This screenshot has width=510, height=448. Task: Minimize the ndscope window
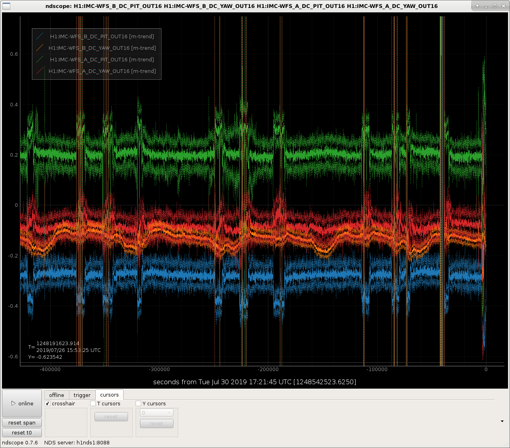coord(486,6)
